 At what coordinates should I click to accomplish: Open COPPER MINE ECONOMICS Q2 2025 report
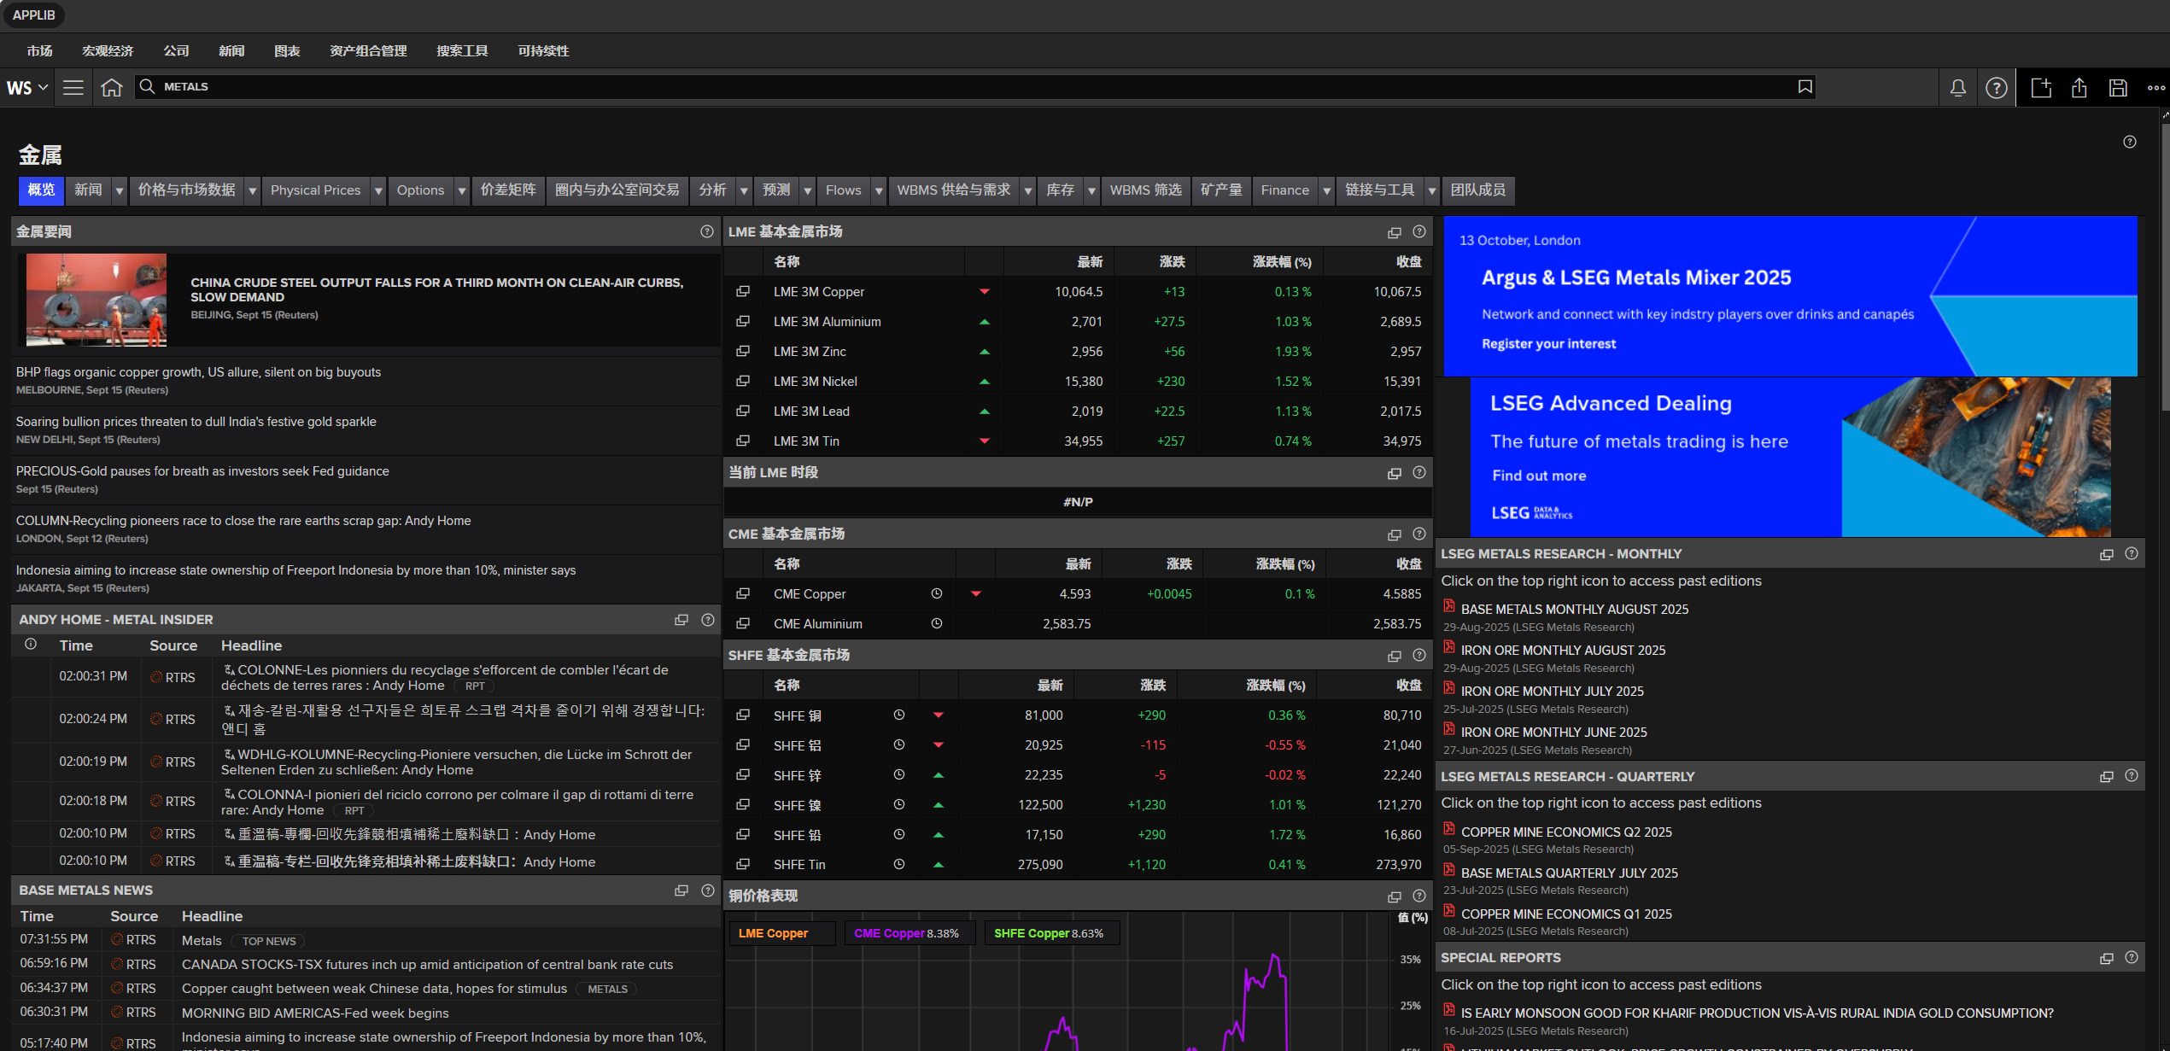click(1566, 832)
